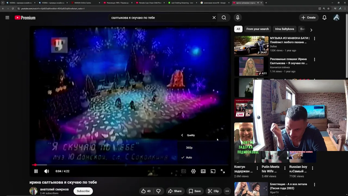Open the notifications bell

[x=324, y=18]
